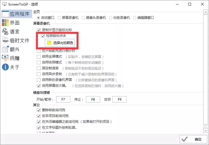Open the 捐赠 section
Viewport: 209px width, 145px height.
11,58
